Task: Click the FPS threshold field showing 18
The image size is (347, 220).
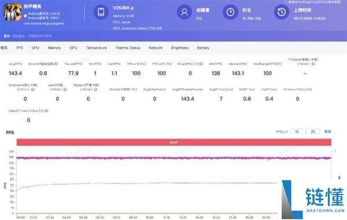Action: tap(297, 131)
